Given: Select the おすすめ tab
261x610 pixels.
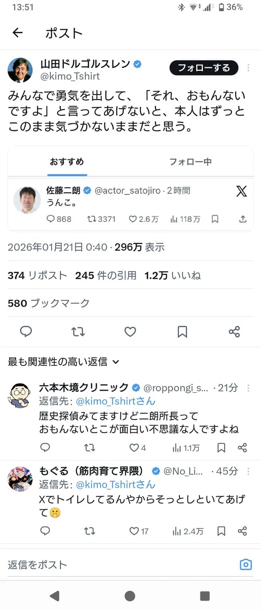Looking at the screenshot, I should 67,161.
